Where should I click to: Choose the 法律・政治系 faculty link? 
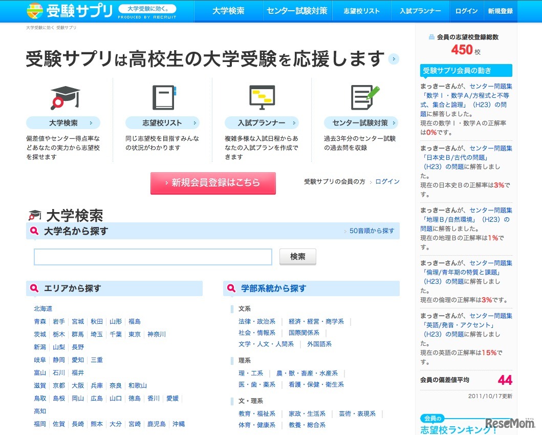click(x=257, y=322)
